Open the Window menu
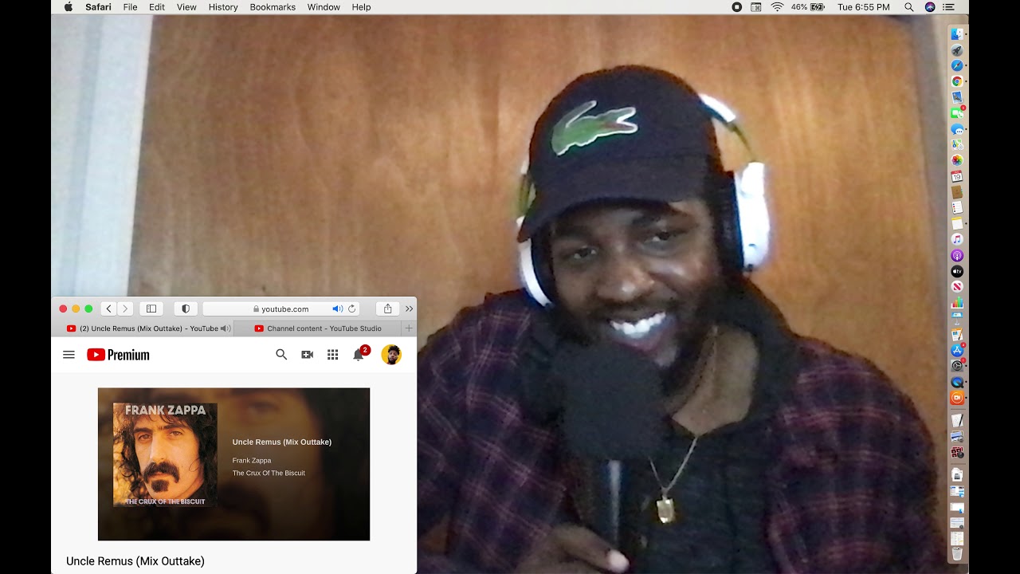Image resolution: width=1020 pixels, height=574 pixels. pyautogui.click(x=324, y=7)
